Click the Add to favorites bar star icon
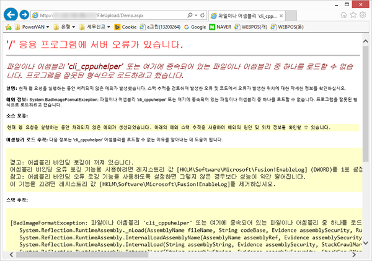The image size is (372, 261). [x=9, y=27]
